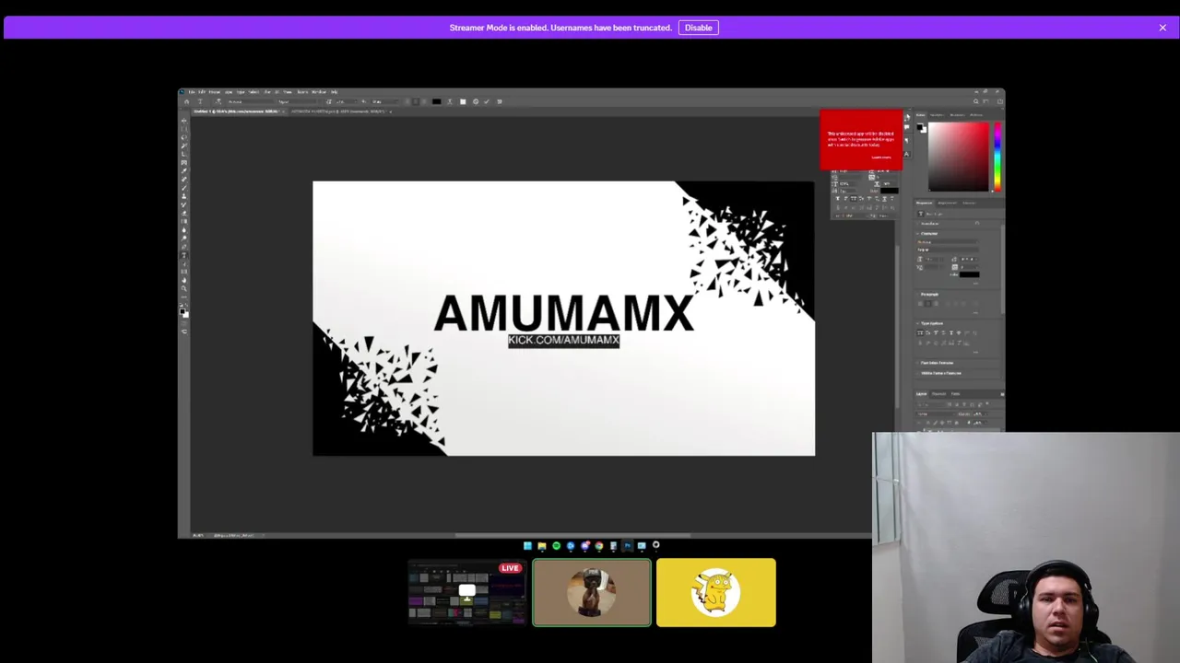Collapse the Paragraph section in Properties
This screenshot has width=1180, height=663.
point(917,294)
